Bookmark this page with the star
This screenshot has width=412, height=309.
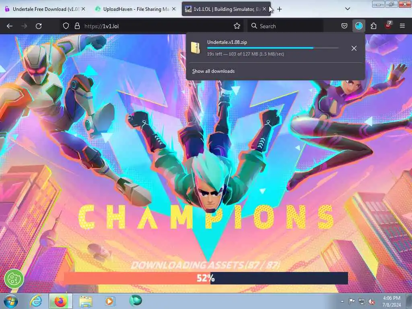237,26
